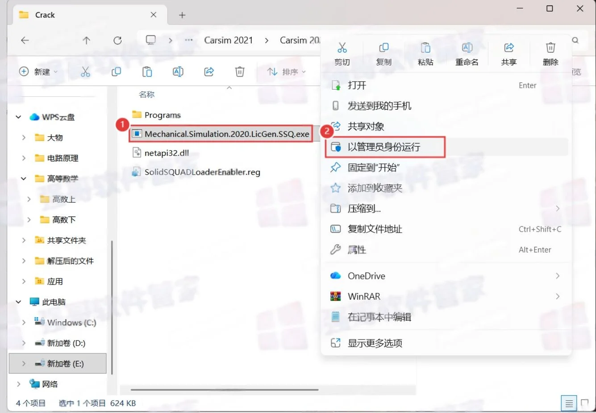Click the cut scissors icon in Explorer toolbar
The width and height of the screenshot is (596, 413).
pos(85,72)
